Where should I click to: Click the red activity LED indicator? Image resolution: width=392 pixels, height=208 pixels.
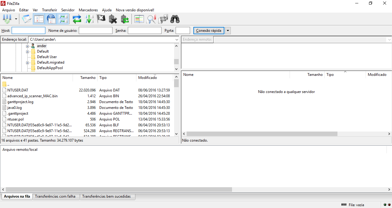pos(389,205)
